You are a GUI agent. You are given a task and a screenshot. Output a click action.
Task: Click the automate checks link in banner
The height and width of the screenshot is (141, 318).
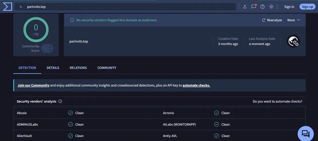(196, 85)
